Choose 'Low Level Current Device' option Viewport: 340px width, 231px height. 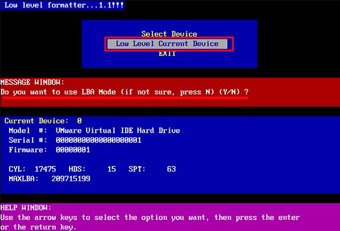(x=167, y=44)
